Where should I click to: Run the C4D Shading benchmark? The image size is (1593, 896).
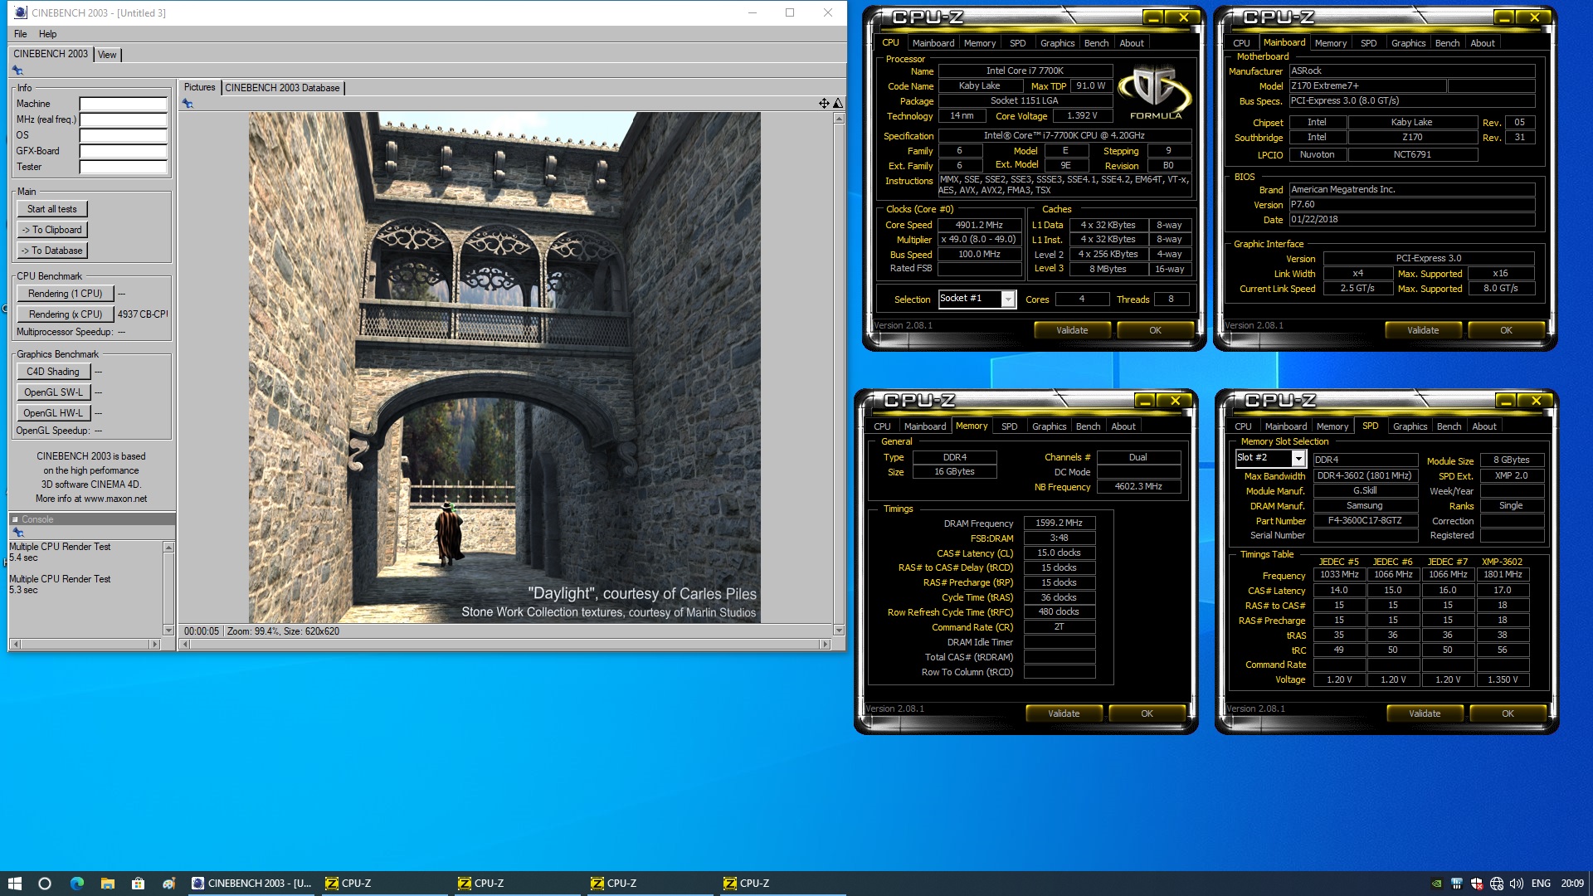coord(53,372)
